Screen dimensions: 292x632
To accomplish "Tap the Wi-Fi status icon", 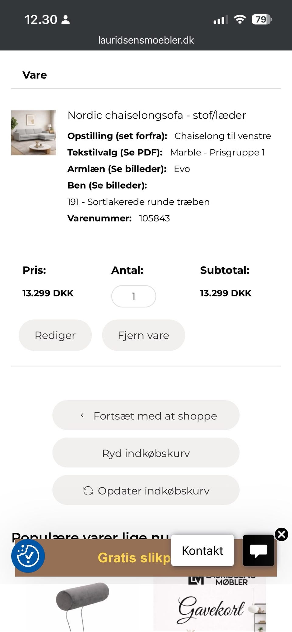I will [x=240, y=20].
